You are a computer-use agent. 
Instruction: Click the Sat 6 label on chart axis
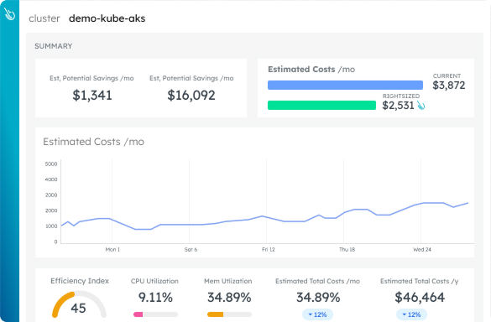(x=191, y=249)
